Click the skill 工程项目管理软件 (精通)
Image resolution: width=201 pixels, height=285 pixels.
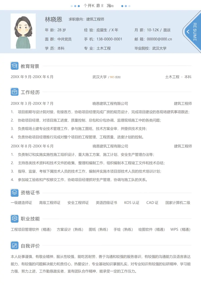(x=31, y=230)
